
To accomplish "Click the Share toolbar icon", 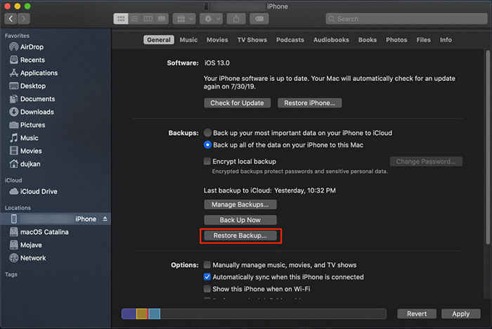I will pos(236,19).
